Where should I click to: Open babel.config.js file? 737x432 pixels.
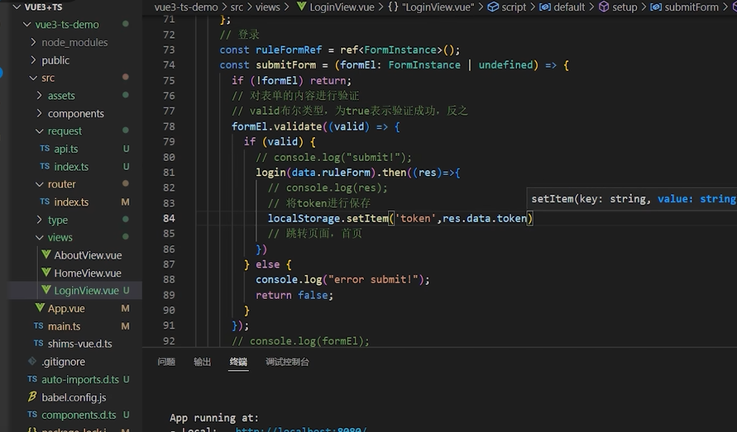74,397
